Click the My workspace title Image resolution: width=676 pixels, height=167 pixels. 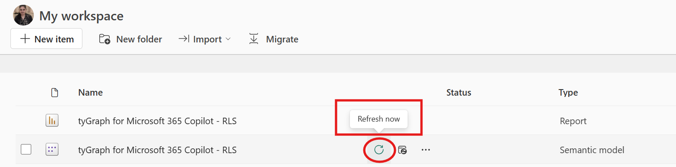tap(82, 16)
